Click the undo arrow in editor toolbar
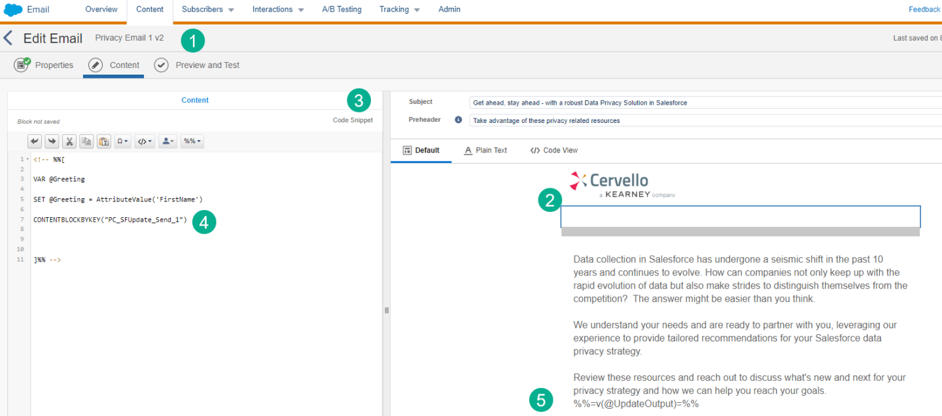Viewport: 942px width, 416px height. [x=35, y=141]
